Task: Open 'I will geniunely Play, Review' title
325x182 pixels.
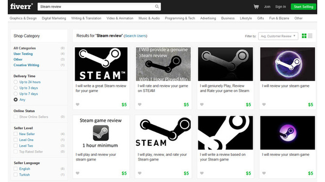Action: point(225,88)
